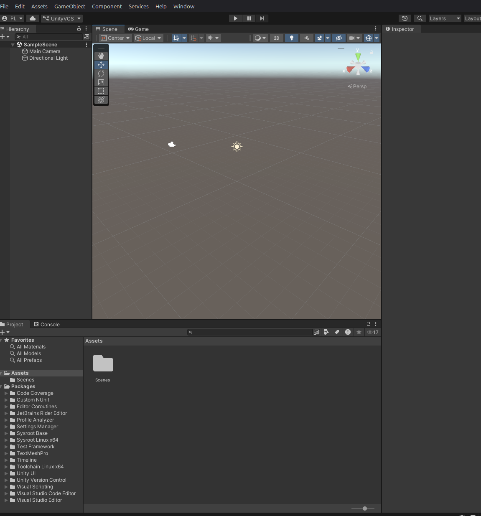Toggle scene lighting bulb

292,38
